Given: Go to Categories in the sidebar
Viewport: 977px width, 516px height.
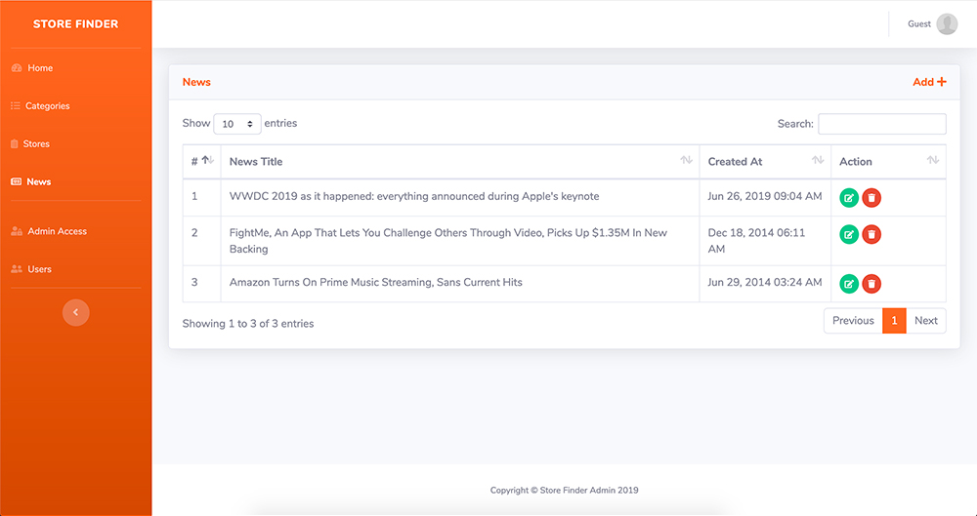Looking at the screenshot, I should [x=47, y=106].
